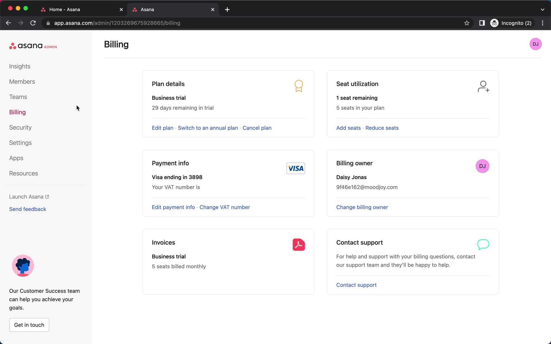
Task: Open Insights in the sidebar
Action: (20, 66)
